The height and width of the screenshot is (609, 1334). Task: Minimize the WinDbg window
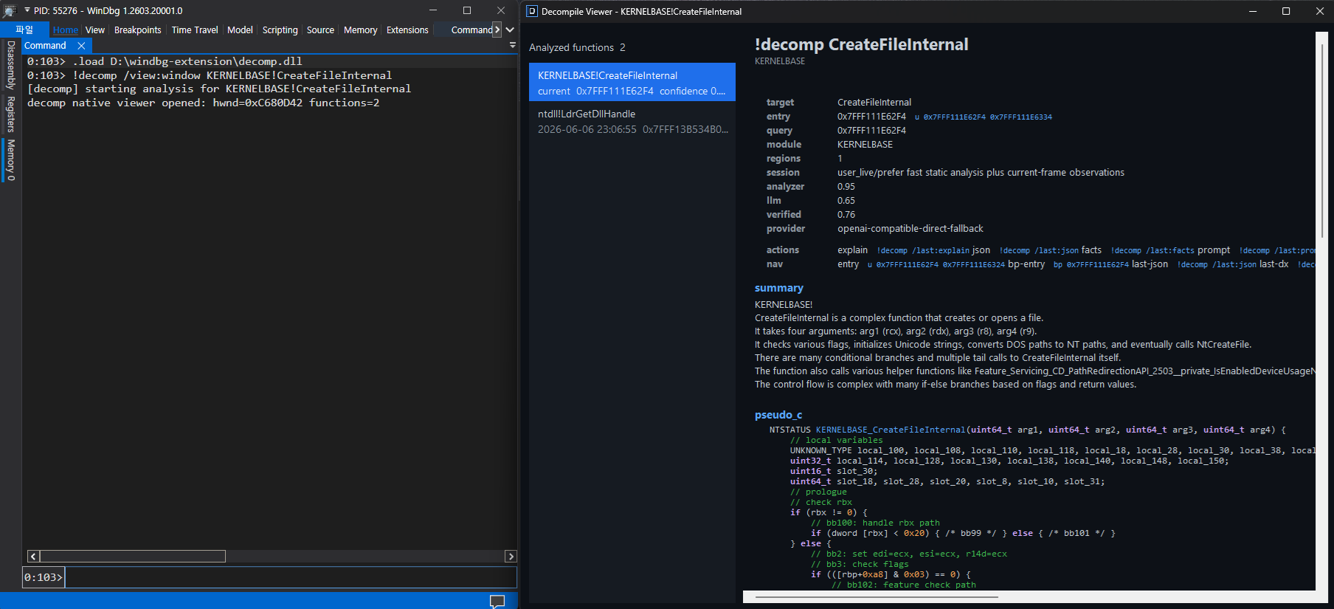pos(433,10)
